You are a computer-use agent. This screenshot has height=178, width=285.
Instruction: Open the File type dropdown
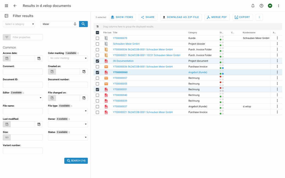[68, 111]
